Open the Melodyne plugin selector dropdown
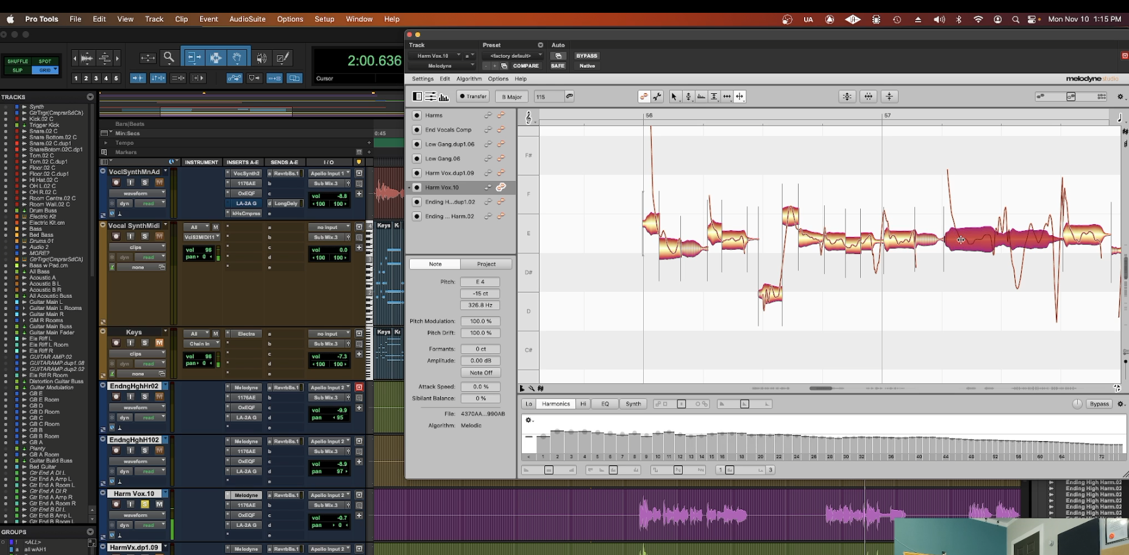Image resolution: width=1129 pixels, height=555 pixels. coord(442,66)
